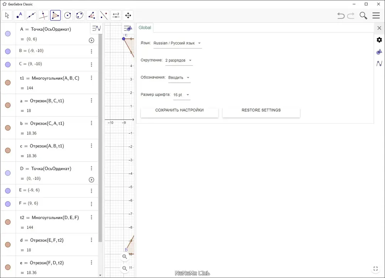
Task: Select the Circle with center tool
Action: [67, 15]
